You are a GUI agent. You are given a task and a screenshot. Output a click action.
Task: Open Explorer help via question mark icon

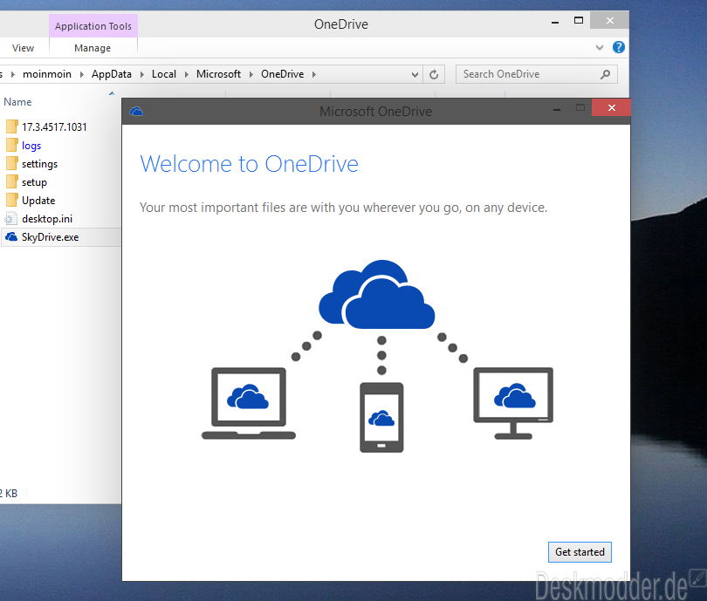(x=619, y=47)
